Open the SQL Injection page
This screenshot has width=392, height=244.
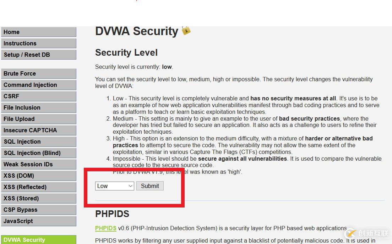coord(38,142)
